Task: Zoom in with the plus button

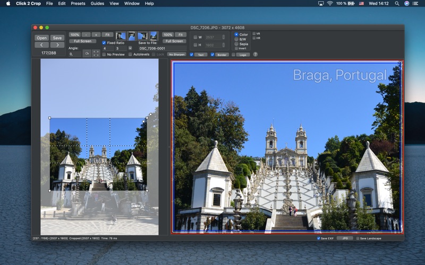Action: tap(96, 34)
